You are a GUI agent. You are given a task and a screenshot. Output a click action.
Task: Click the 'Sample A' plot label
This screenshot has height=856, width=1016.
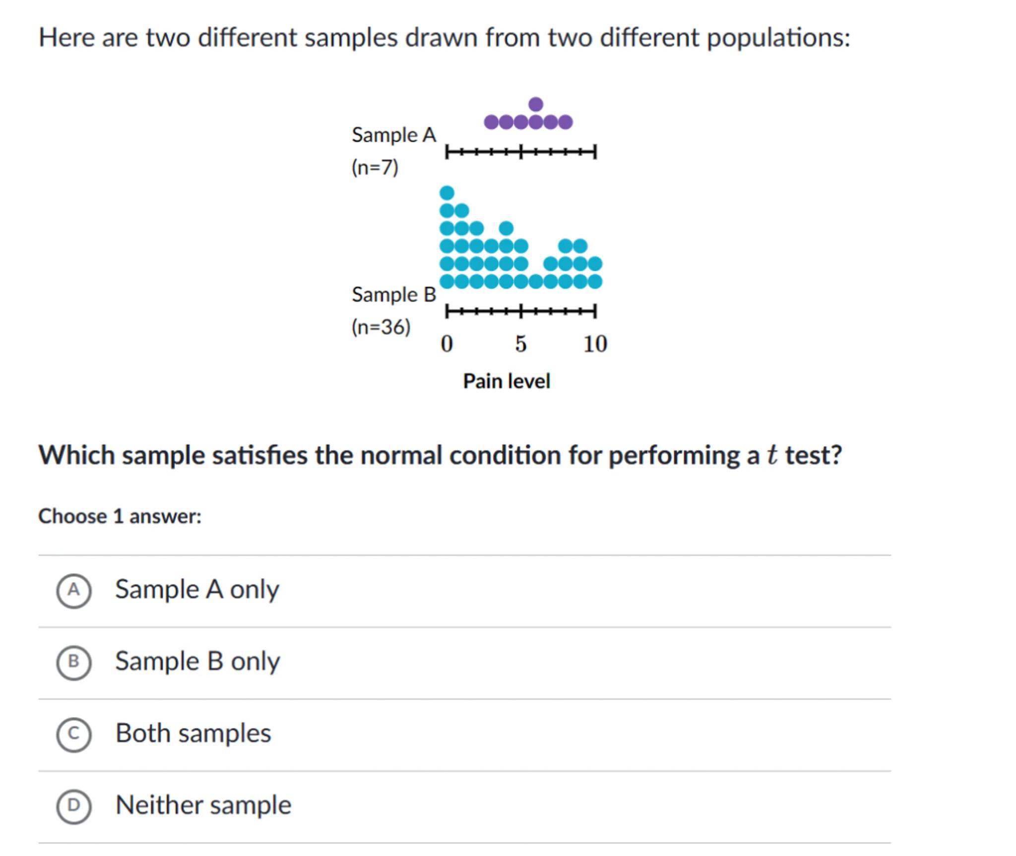pyautogui.click(x=393, y=135)
